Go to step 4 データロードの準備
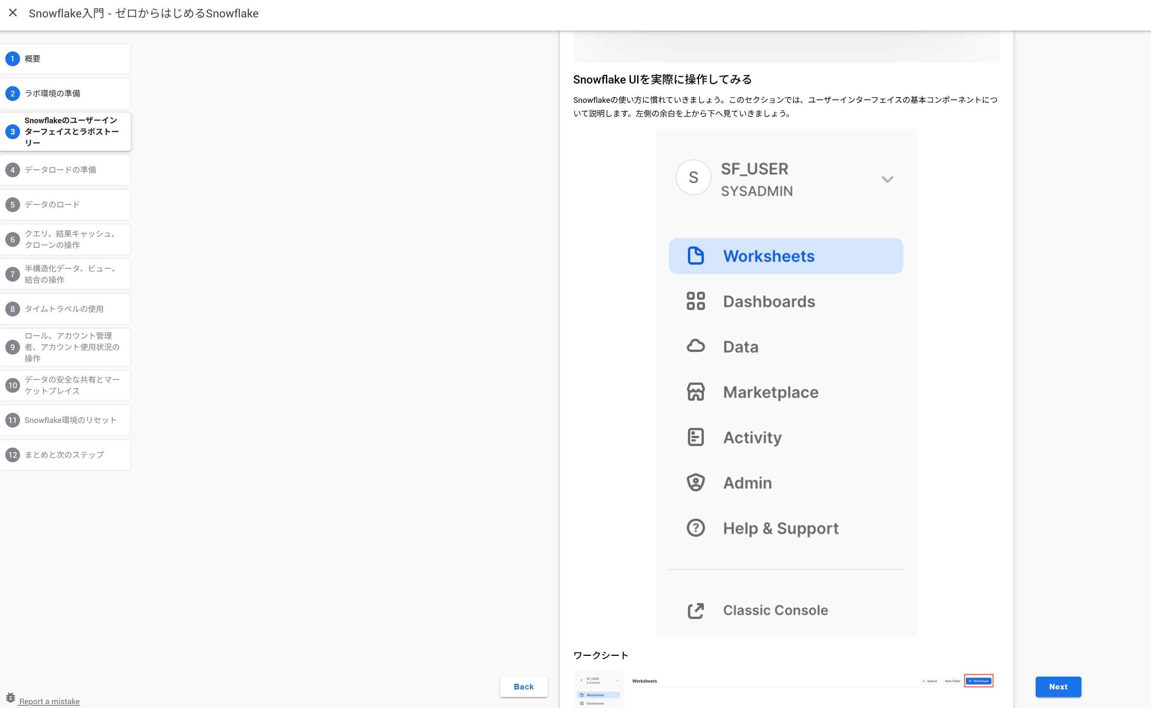 (x=65, y=169)
